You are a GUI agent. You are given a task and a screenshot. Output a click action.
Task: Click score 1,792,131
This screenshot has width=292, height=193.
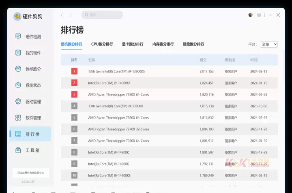[206, 164]
